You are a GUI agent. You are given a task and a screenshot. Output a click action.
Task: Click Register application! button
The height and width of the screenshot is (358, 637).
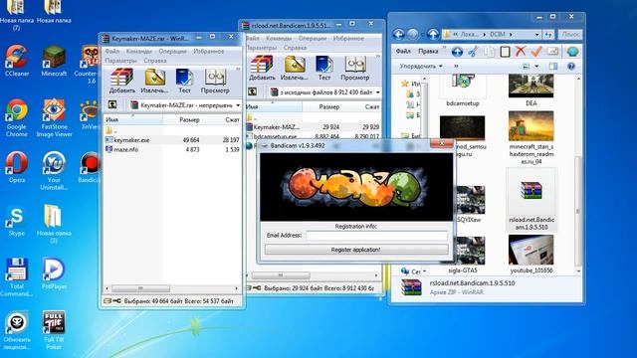pyautogui.click(x=356, y=250)
